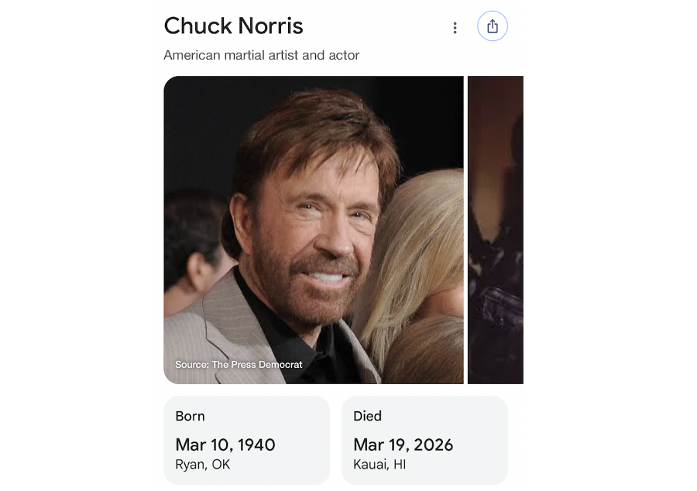Click the 'Chuck Norris' title heading
The height and width of the screenshot is (491, 697).
tap(233, 26)
